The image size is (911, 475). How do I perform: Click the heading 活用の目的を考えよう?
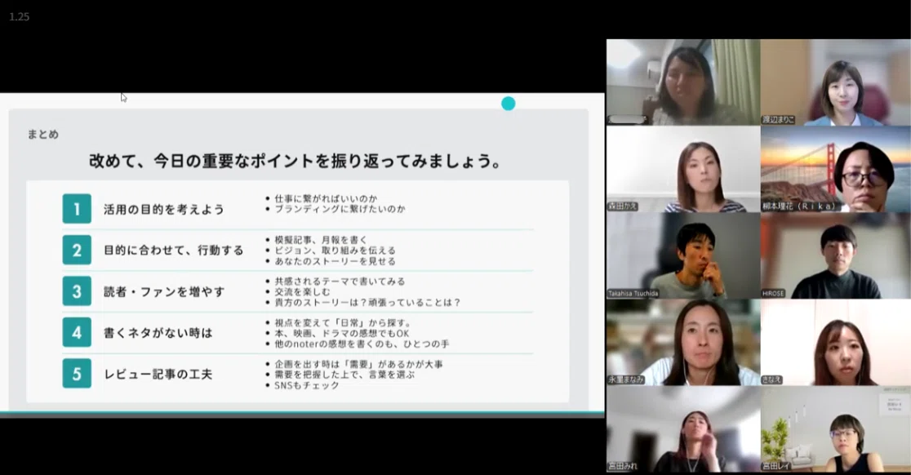164,209
